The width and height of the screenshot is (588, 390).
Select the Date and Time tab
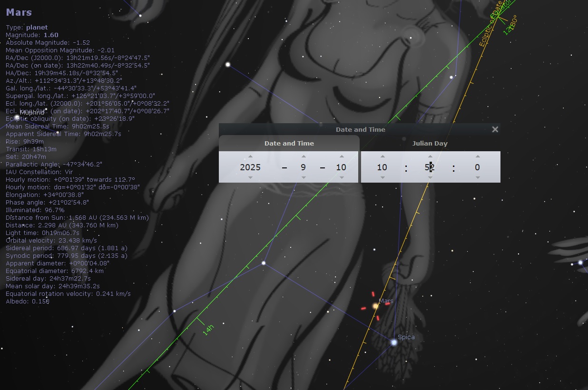coord(289,143)
